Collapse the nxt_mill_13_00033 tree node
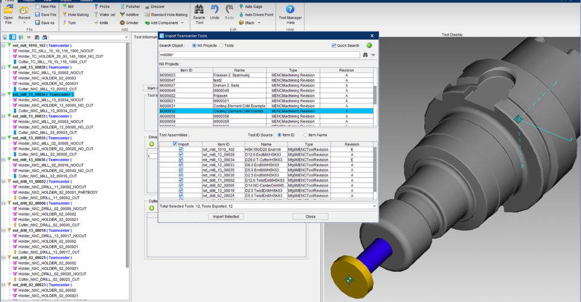The height and width of the screenshot is (302, 581). pyautogui.click(x=4, y=116)
